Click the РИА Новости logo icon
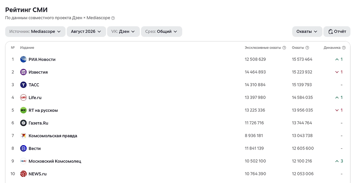 click(x=23, y=59)
